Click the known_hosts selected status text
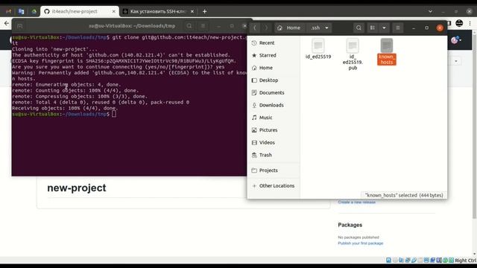Screen dimensions: 477x268 (x=404, y=195)
